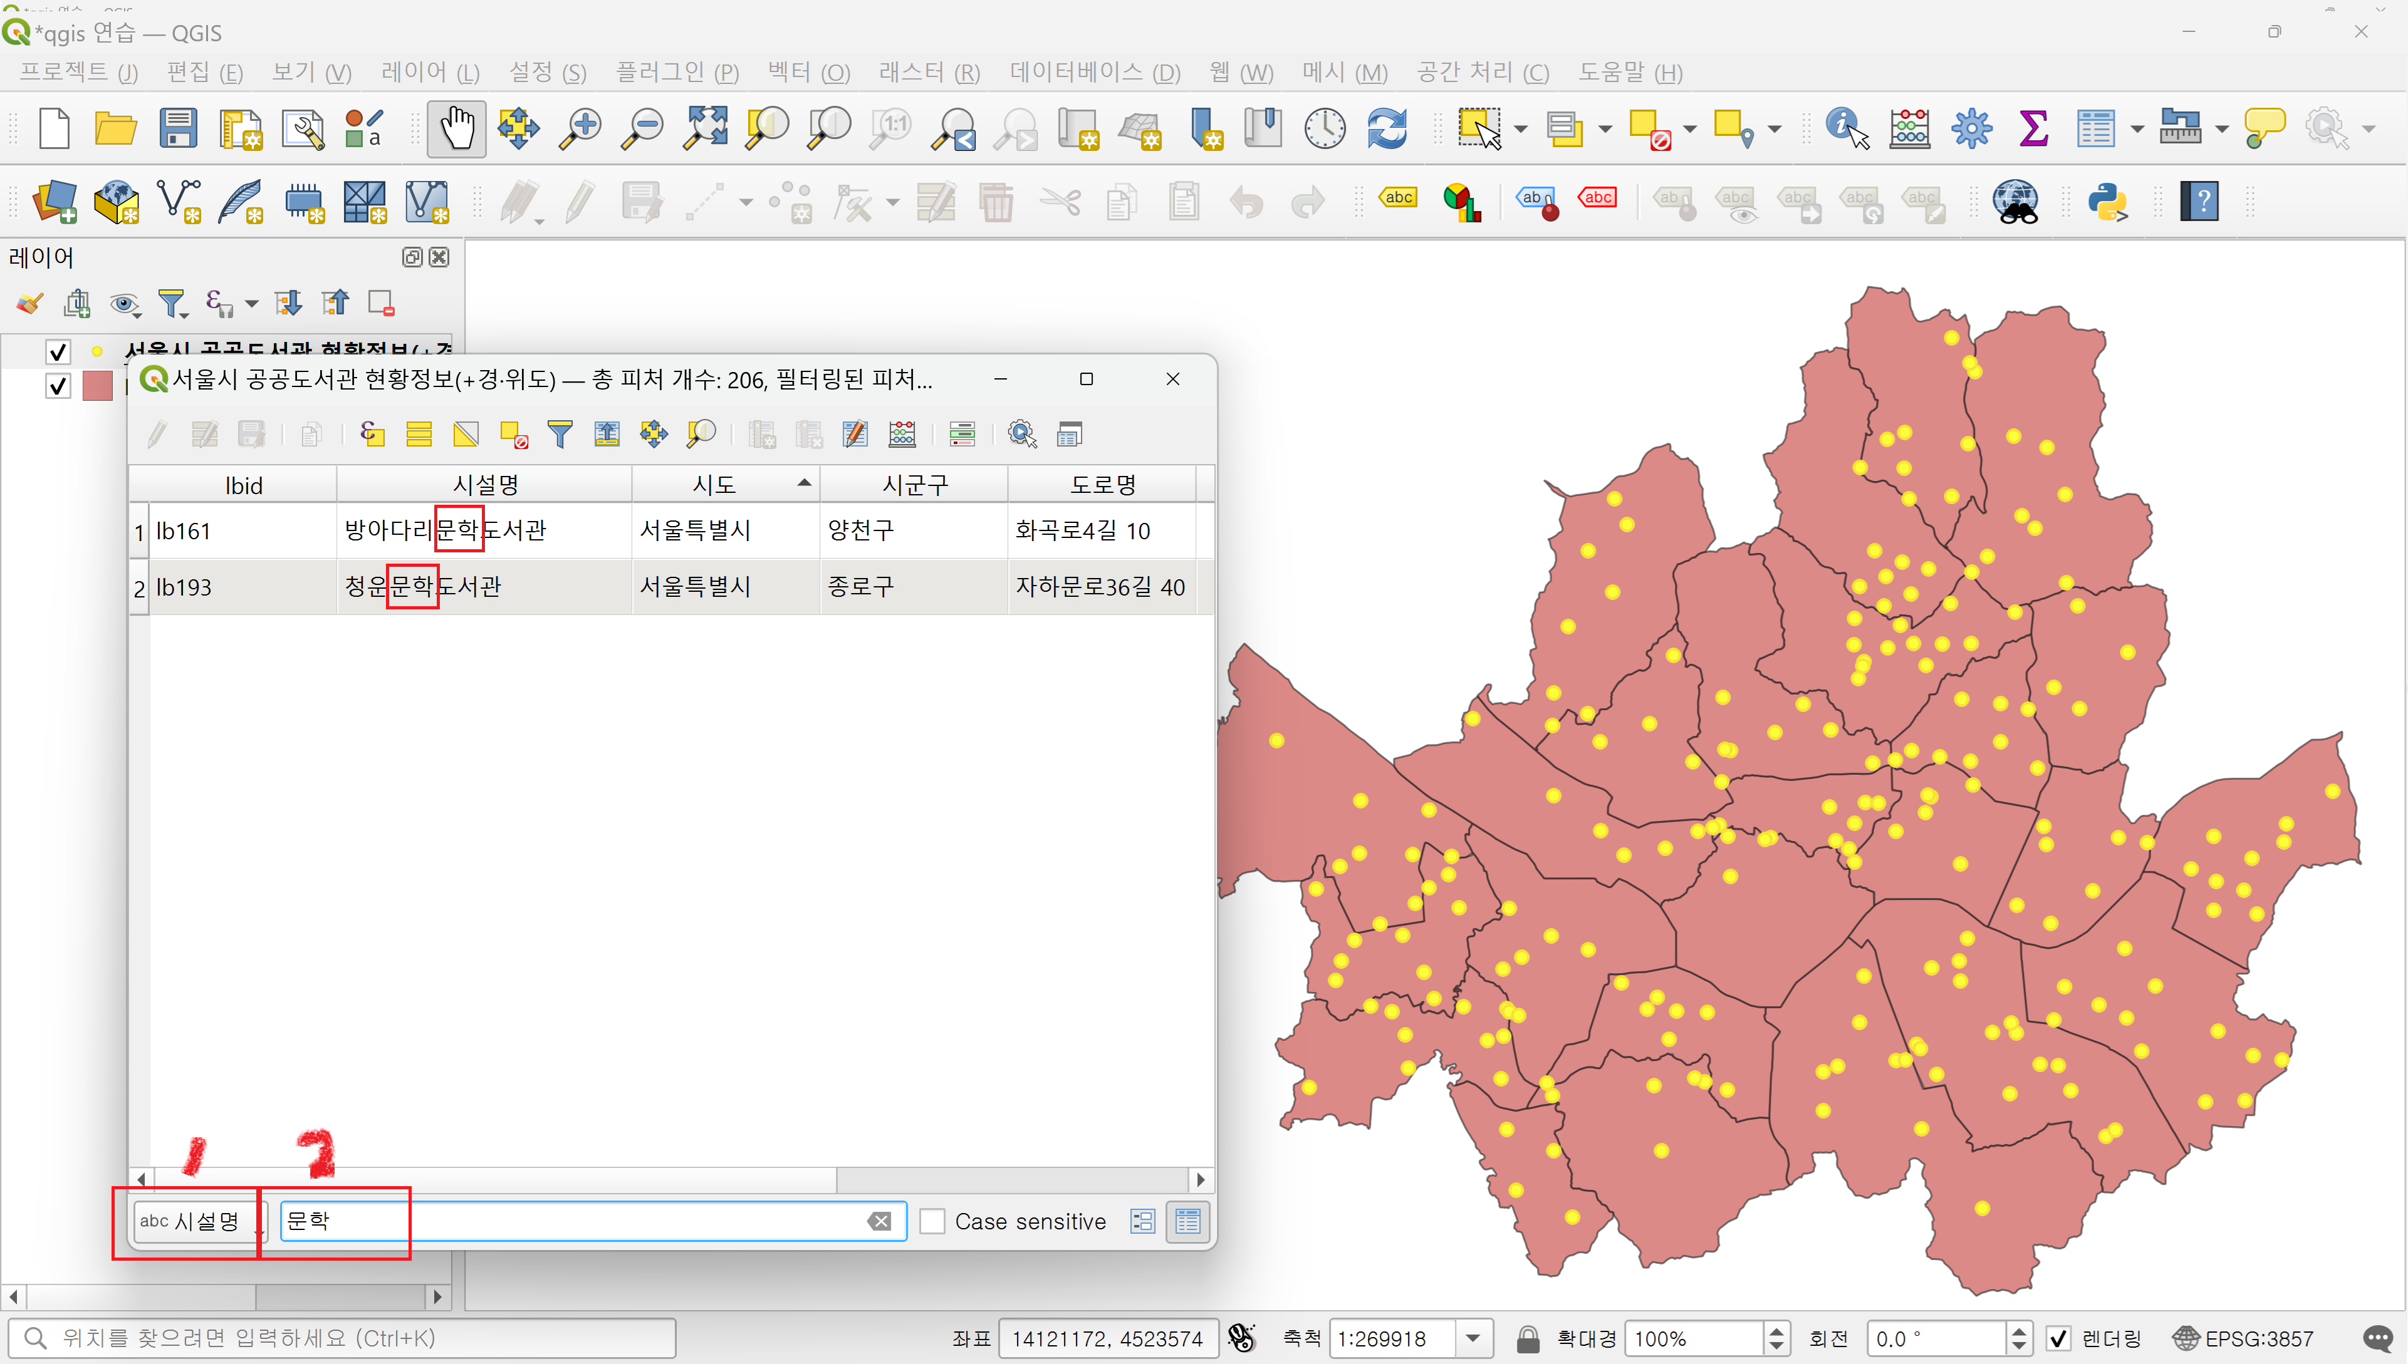The width and height of the screenshot is (2408, 1364).
Task: Click the attribute table filter funnel icon
Action: point(560,435)
